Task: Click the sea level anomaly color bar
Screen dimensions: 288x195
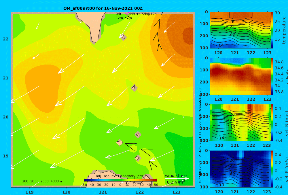Action: tap(120, 180)
